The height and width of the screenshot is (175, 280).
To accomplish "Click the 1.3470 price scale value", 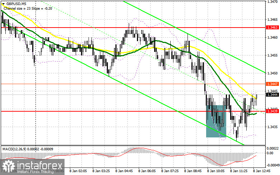I will pos(272,1).
